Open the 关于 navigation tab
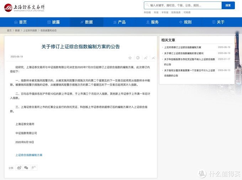This screenshot has height=180, width=242. coord(219,22)
